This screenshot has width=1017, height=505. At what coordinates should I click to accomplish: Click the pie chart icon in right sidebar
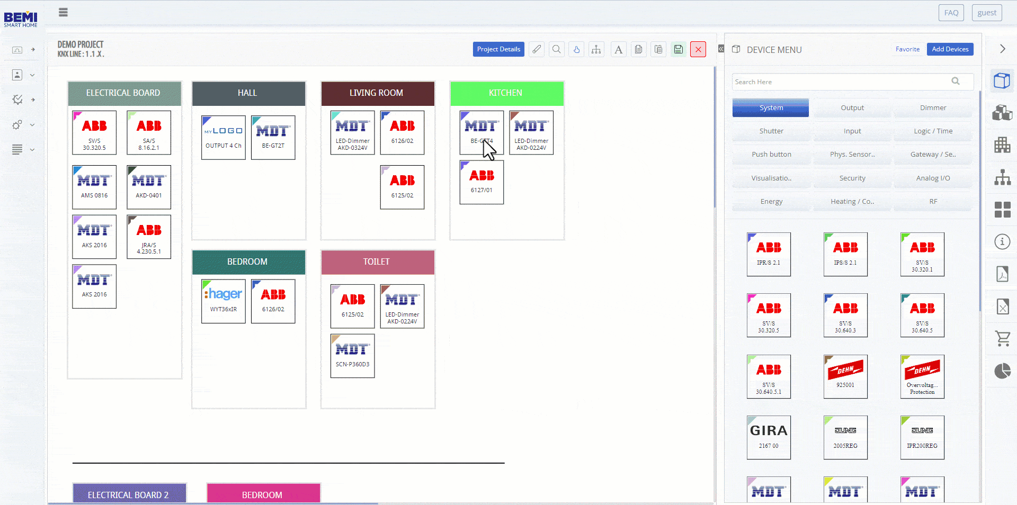(1002, 371)
